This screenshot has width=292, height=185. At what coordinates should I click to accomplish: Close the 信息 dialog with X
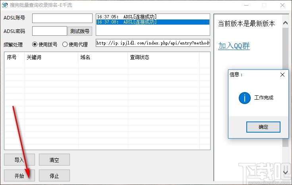(x=282, y=75)
